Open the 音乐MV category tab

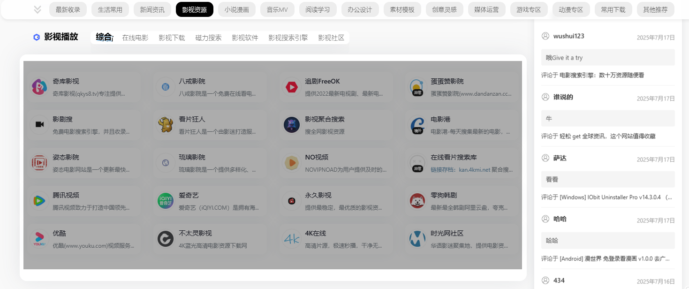point(277,9)
